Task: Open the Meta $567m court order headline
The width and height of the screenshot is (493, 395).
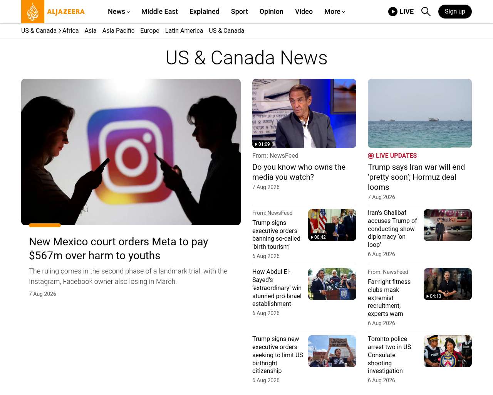Action: [119, 248]
